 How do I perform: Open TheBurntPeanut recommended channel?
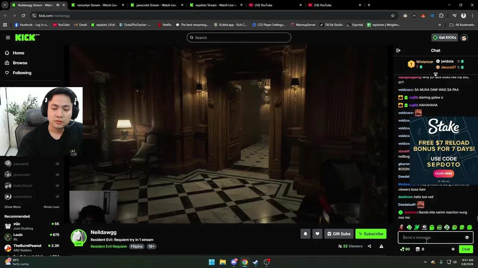coord(32,248)
